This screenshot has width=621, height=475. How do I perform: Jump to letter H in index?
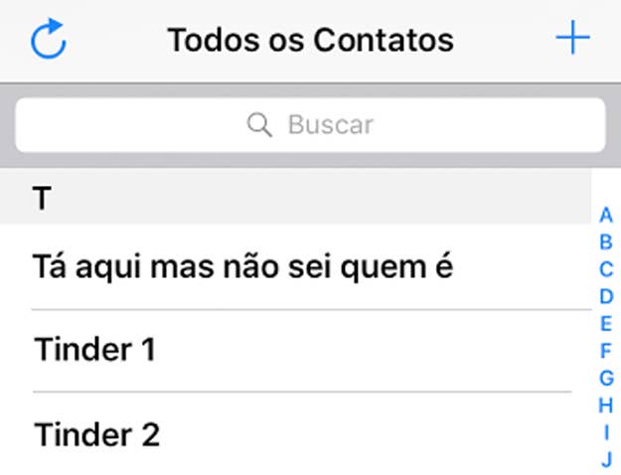[605, 405]
